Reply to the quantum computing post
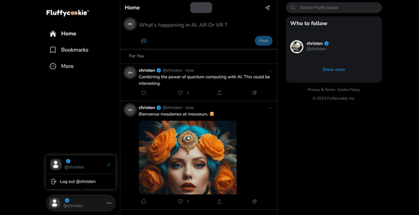 144,93
